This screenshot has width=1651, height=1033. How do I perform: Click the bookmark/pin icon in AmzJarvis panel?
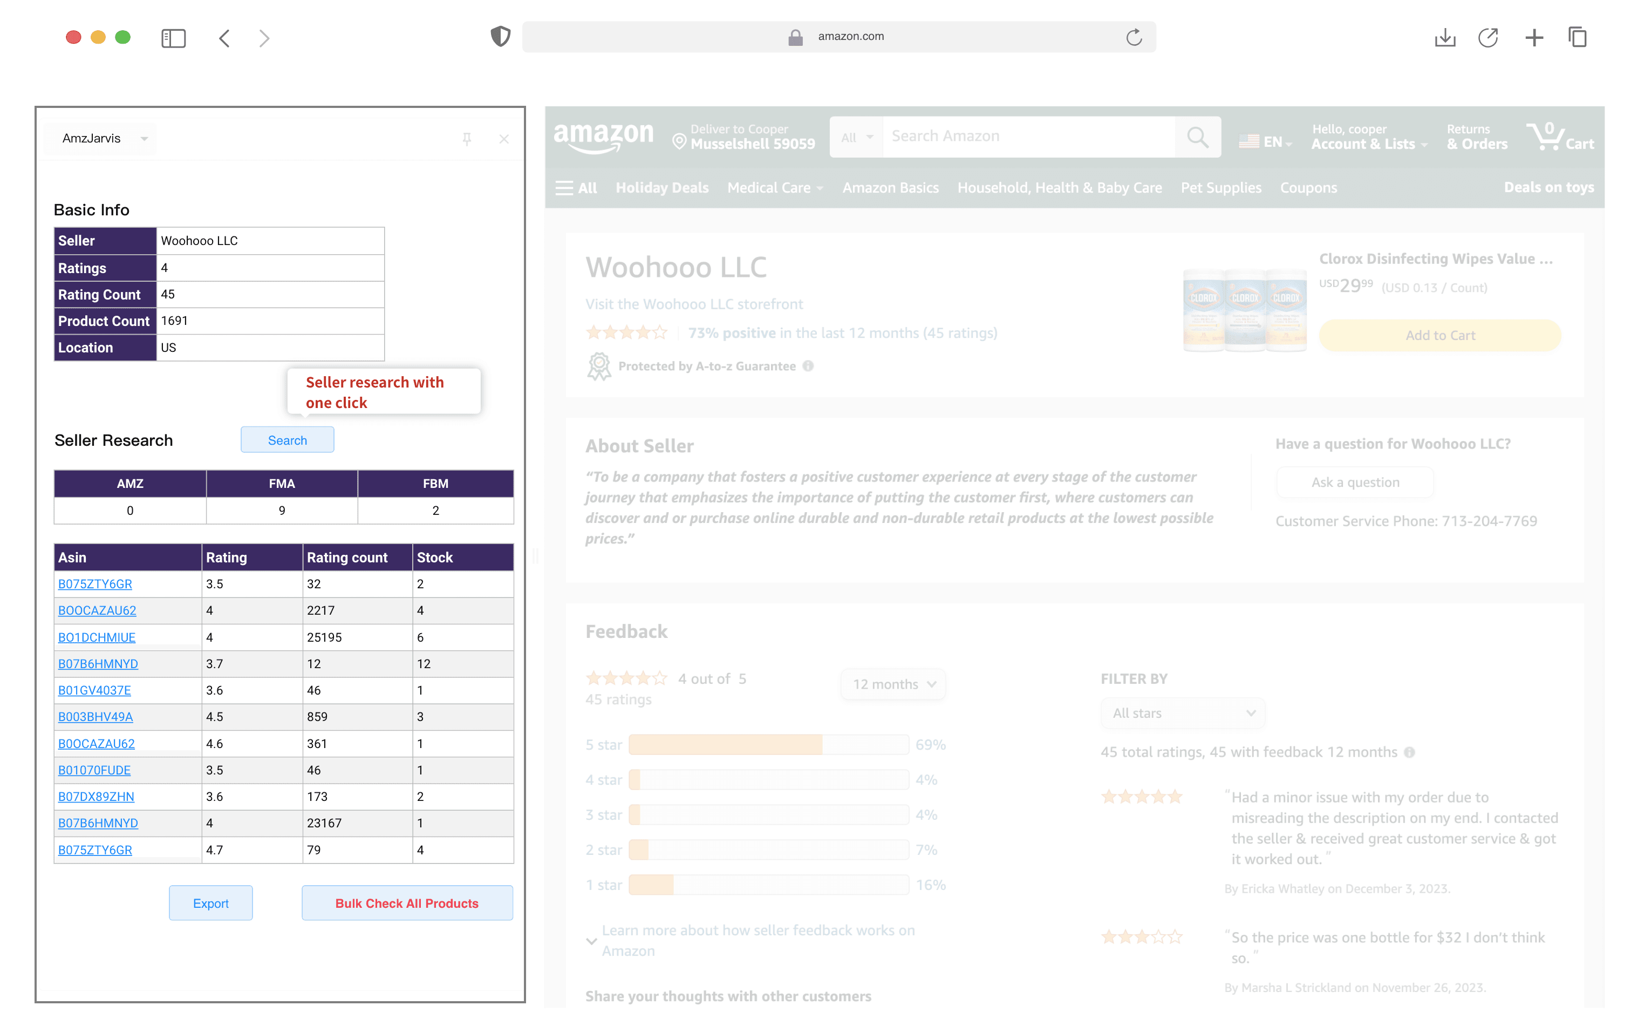[466, 138]
